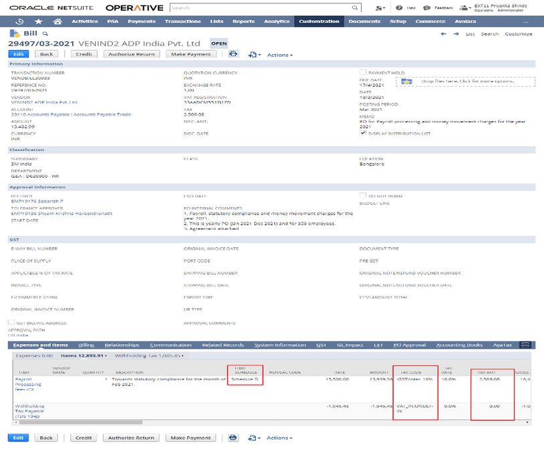
Task: Click the subtab layout icon beside AvaTax
Action: [525, 345]
